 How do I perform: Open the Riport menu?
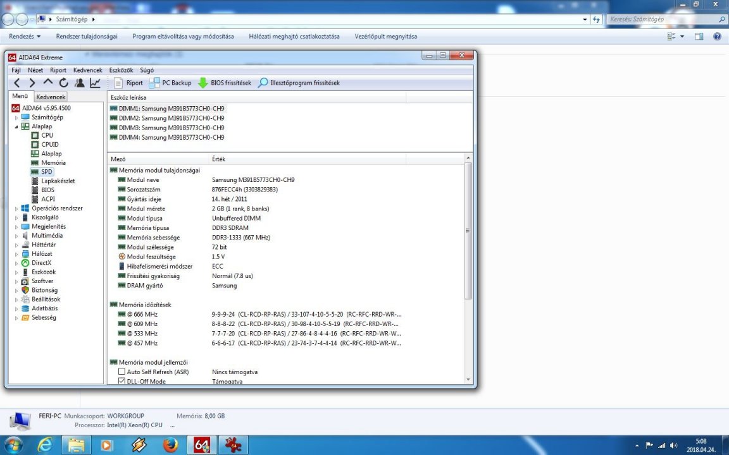58,70
